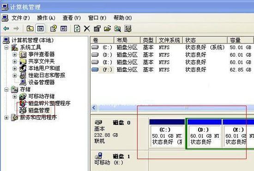Select the (D:) partition block on Disk 0

tap(204, 134)
